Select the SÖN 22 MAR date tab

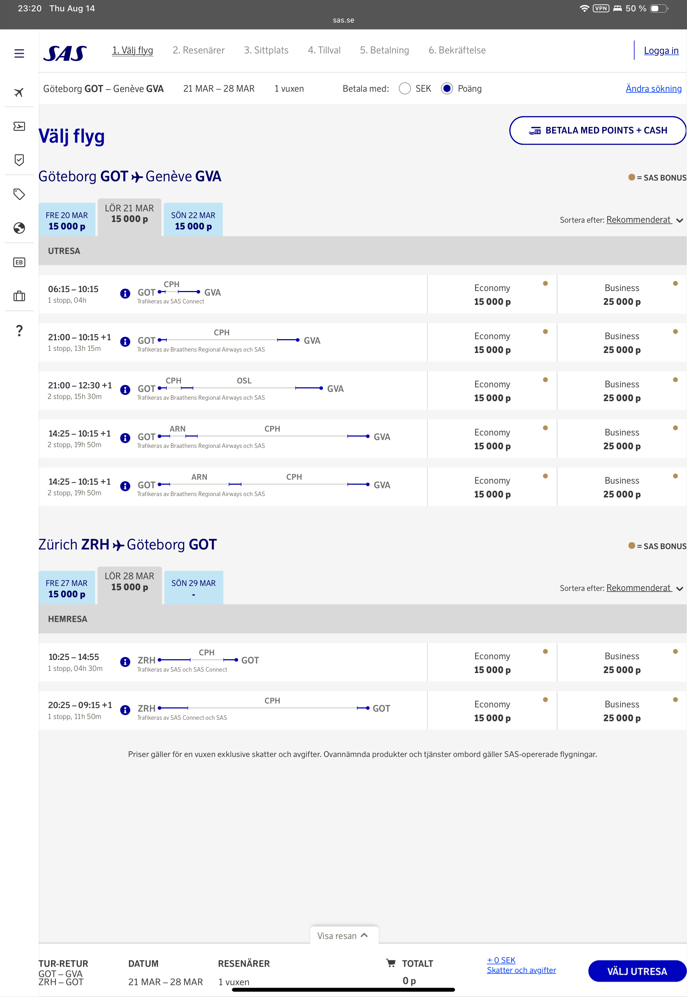tap(193, 220)
